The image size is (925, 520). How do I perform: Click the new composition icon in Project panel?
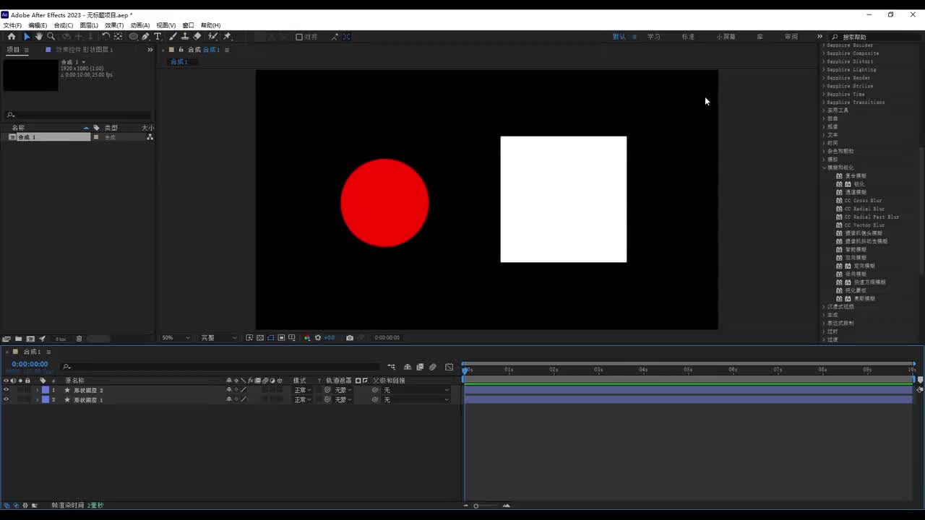(30, 339)
